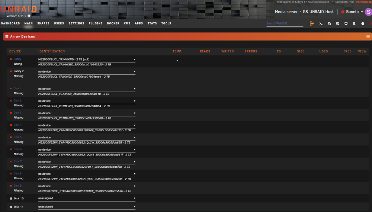Click the Array Devices section header title
372x212 pixels.
(23, 36)
